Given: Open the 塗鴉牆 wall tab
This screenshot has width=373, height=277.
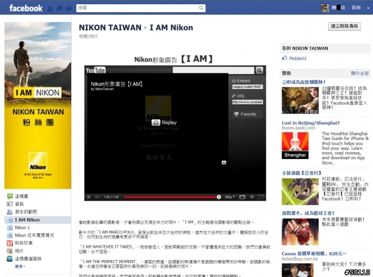Looking at the screenshot, I should (x=22, y=197).
